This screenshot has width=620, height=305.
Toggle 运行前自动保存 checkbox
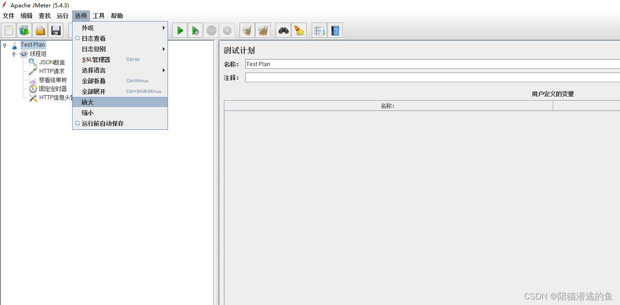coord(78,123)
